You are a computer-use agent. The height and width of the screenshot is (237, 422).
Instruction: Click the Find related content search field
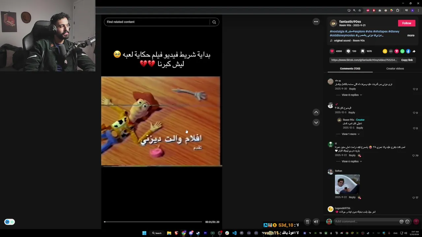pos(157,22)
